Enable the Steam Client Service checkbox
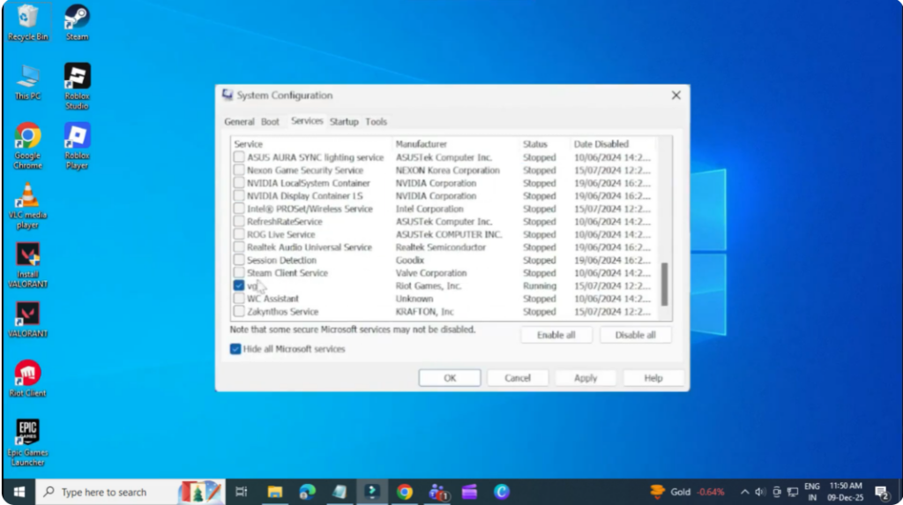Viewport: 903px width, 505px height. (239, 273)
